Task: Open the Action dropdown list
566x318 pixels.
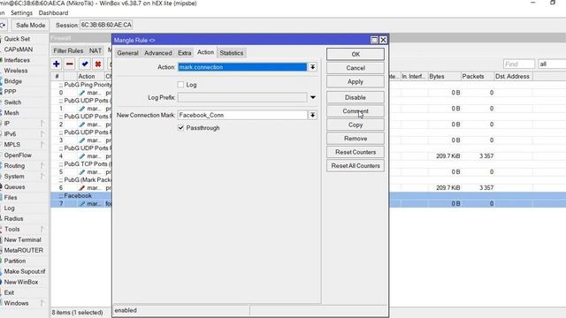Action: point(312,67)
